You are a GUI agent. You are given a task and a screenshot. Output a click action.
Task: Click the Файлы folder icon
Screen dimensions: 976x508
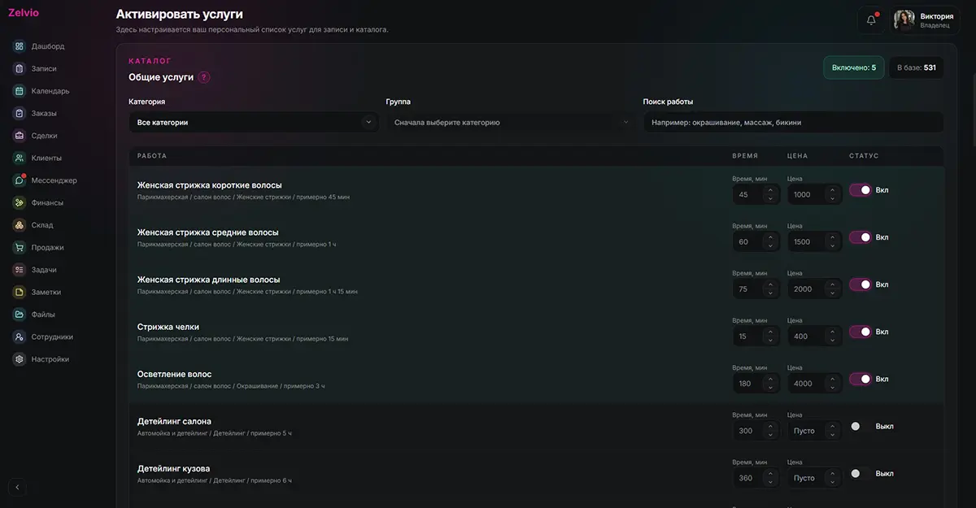[19, 315]
